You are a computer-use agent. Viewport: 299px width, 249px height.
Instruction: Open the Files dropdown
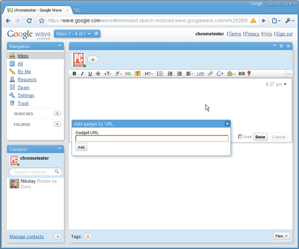(281, 236)
